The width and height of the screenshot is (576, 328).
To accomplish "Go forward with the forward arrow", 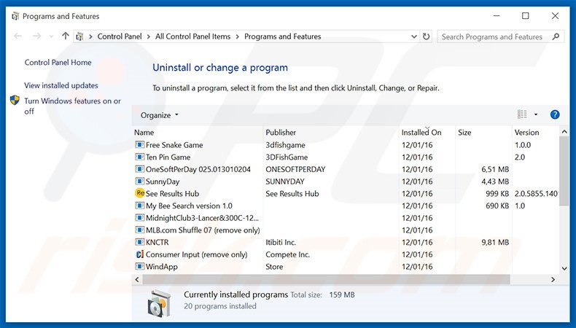I will click(x=36, y=36).
